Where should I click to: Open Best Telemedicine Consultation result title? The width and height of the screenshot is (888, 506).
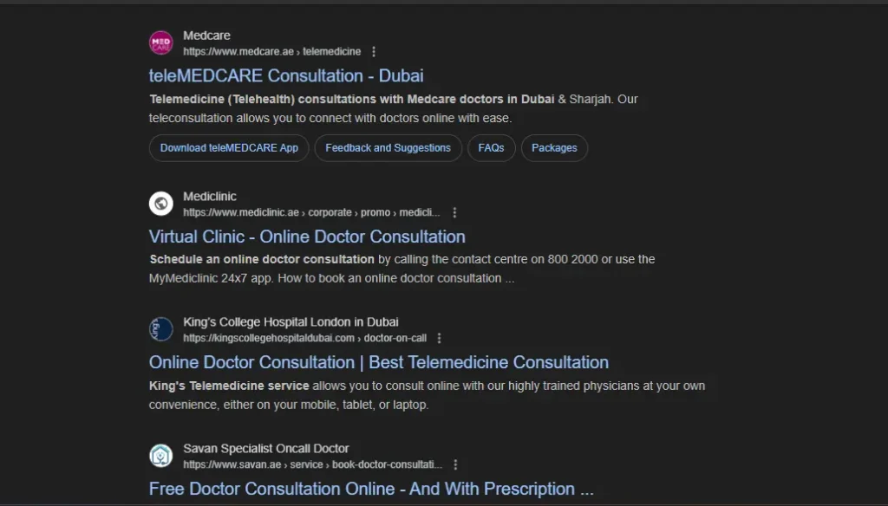pos(378,362)
